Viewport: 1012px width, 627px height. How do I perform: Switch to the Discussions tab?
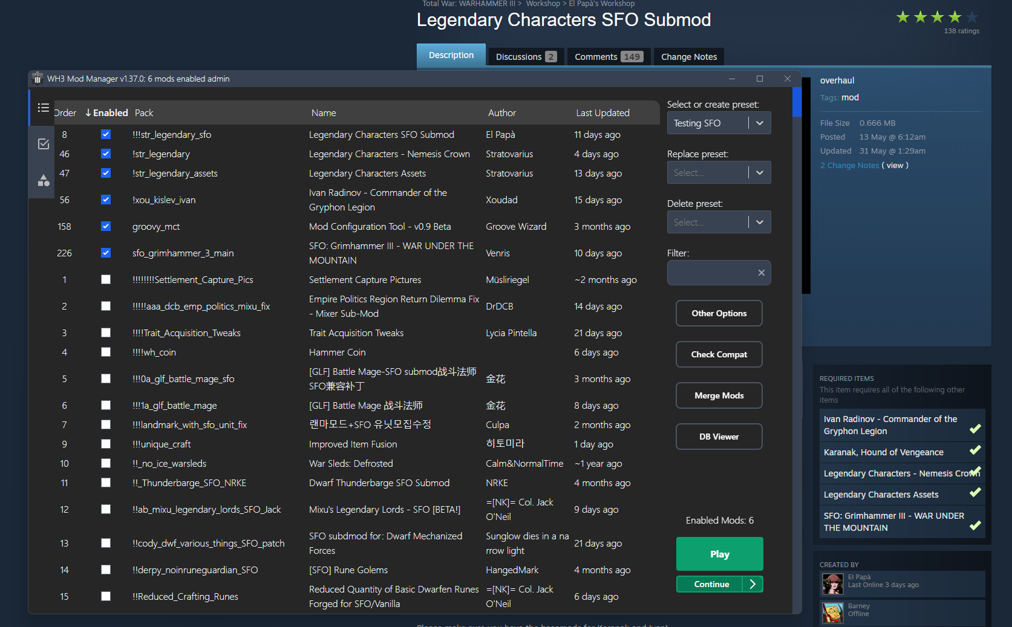pos(518,56)
